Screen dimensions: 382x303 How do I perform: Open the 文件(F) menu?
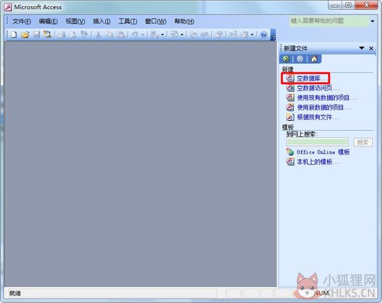point(22,22)
